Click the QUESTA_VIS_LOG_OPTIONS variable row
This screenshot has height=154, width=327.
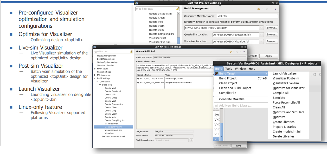tap(175, 79)
